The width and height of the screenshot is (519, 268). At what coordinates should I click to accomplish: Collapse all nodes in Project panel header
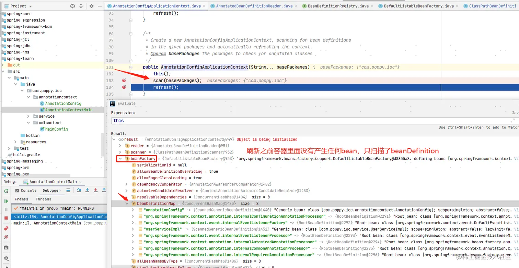point(82,6)
